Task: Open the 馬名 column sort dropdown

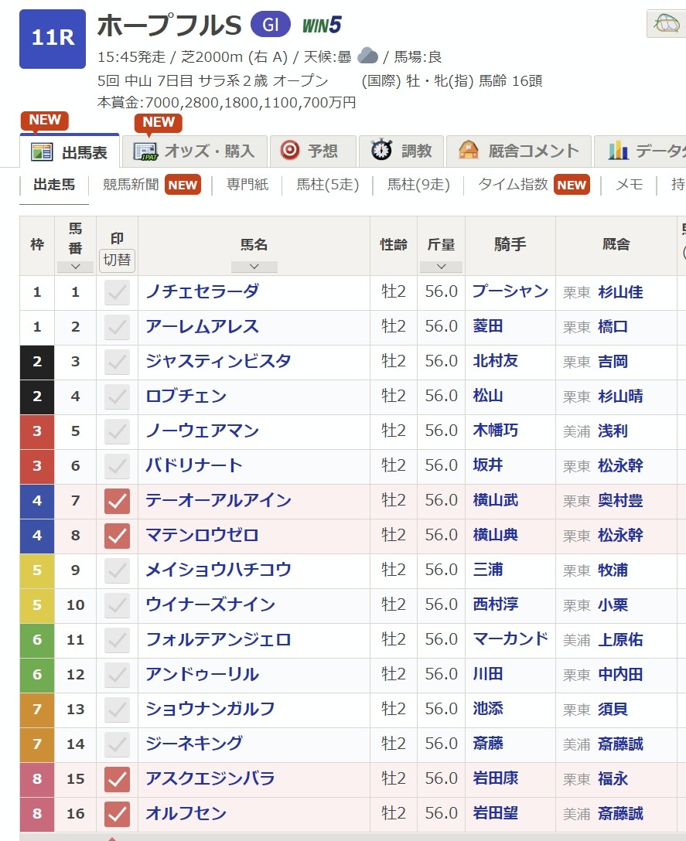Action: point(254,267)
